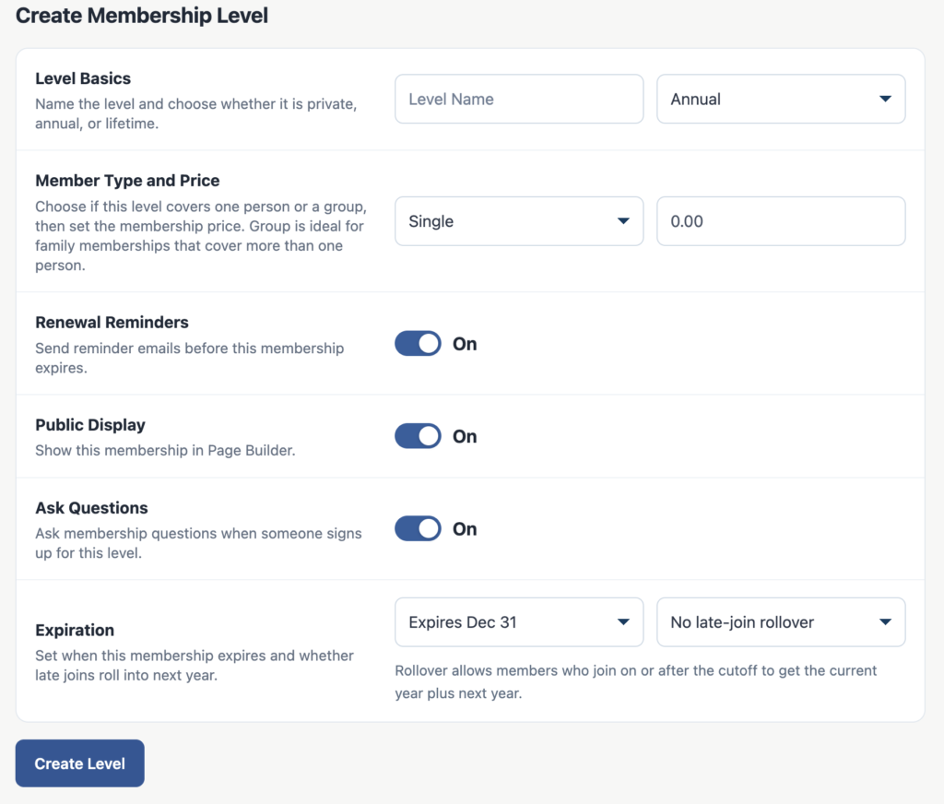Viewport: 944px width, 804px height.
Task: Open the Expires Dec 31 dropdown
Action: point(519,622)
